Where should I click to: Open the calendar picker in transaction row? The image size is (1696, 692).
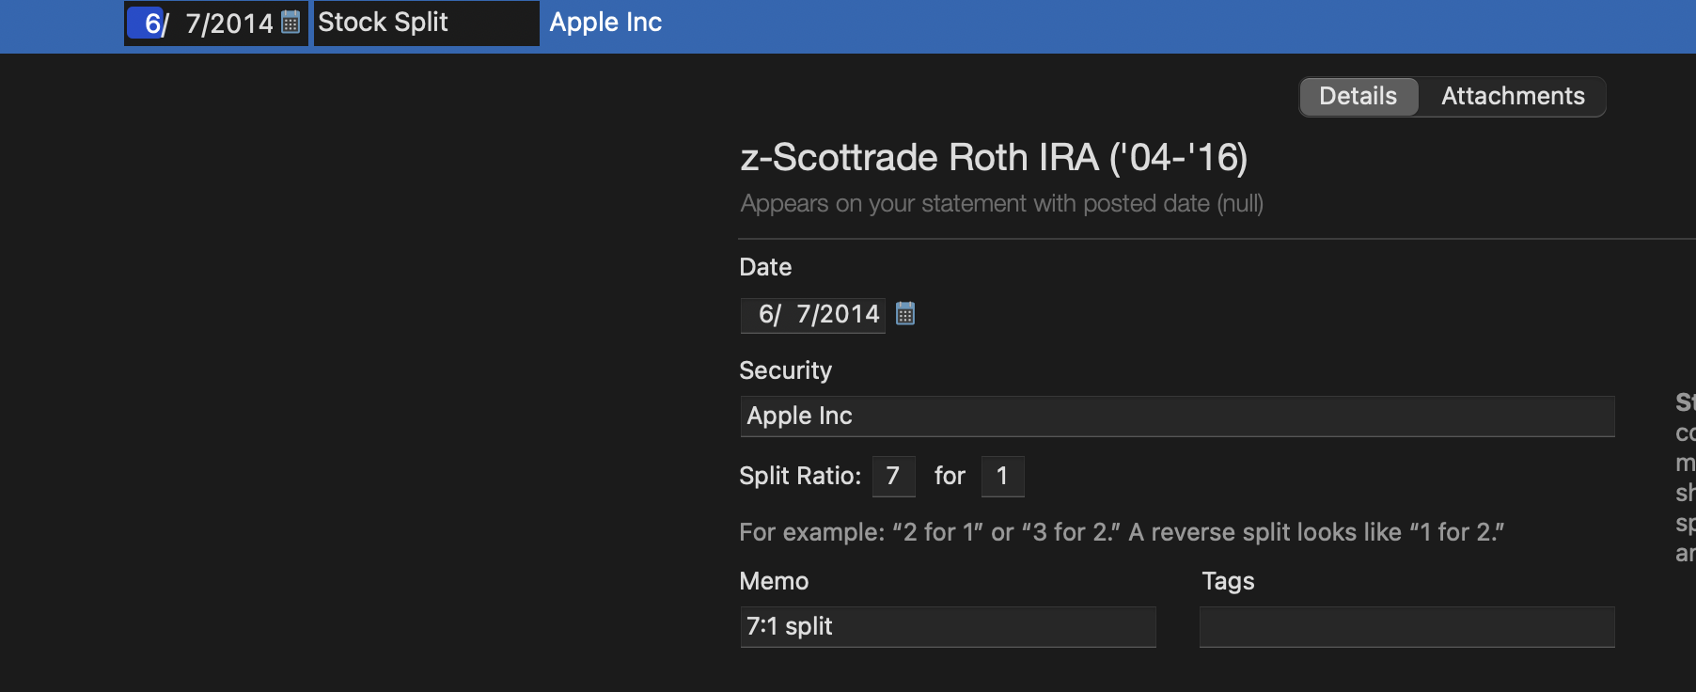click(291, 23)
